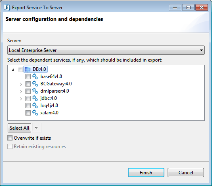Image resolution: width=212 pixels, height=186 pixels.
Task: Click the base64:4.0 gear icon
Action: (x=35, y=76)
